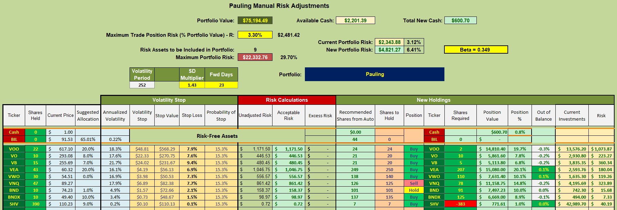Edit the 3.30% maximum trade risk cell
617x210 pixels.
(255, 35)
